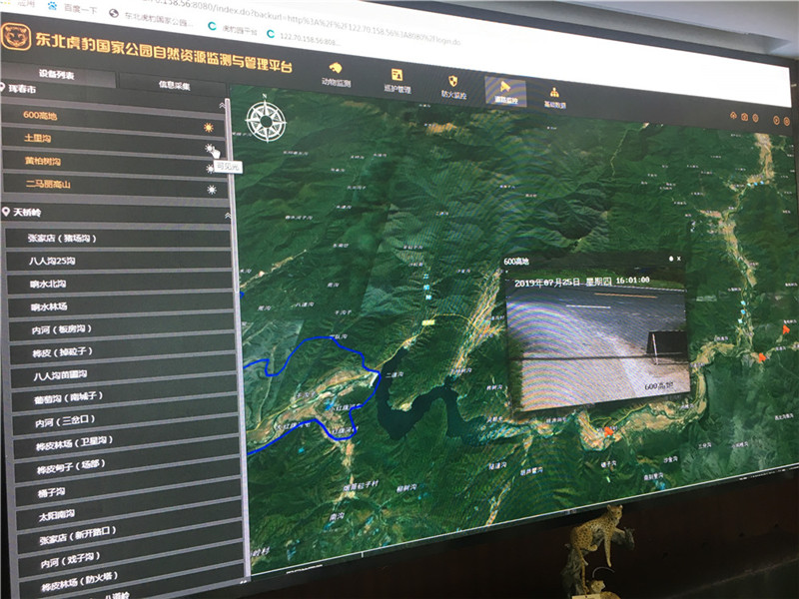Click the 东北虎豹国家公园 browser bookmark
Image resolution: width=799 pixels, height=599 pixels.
152,19
